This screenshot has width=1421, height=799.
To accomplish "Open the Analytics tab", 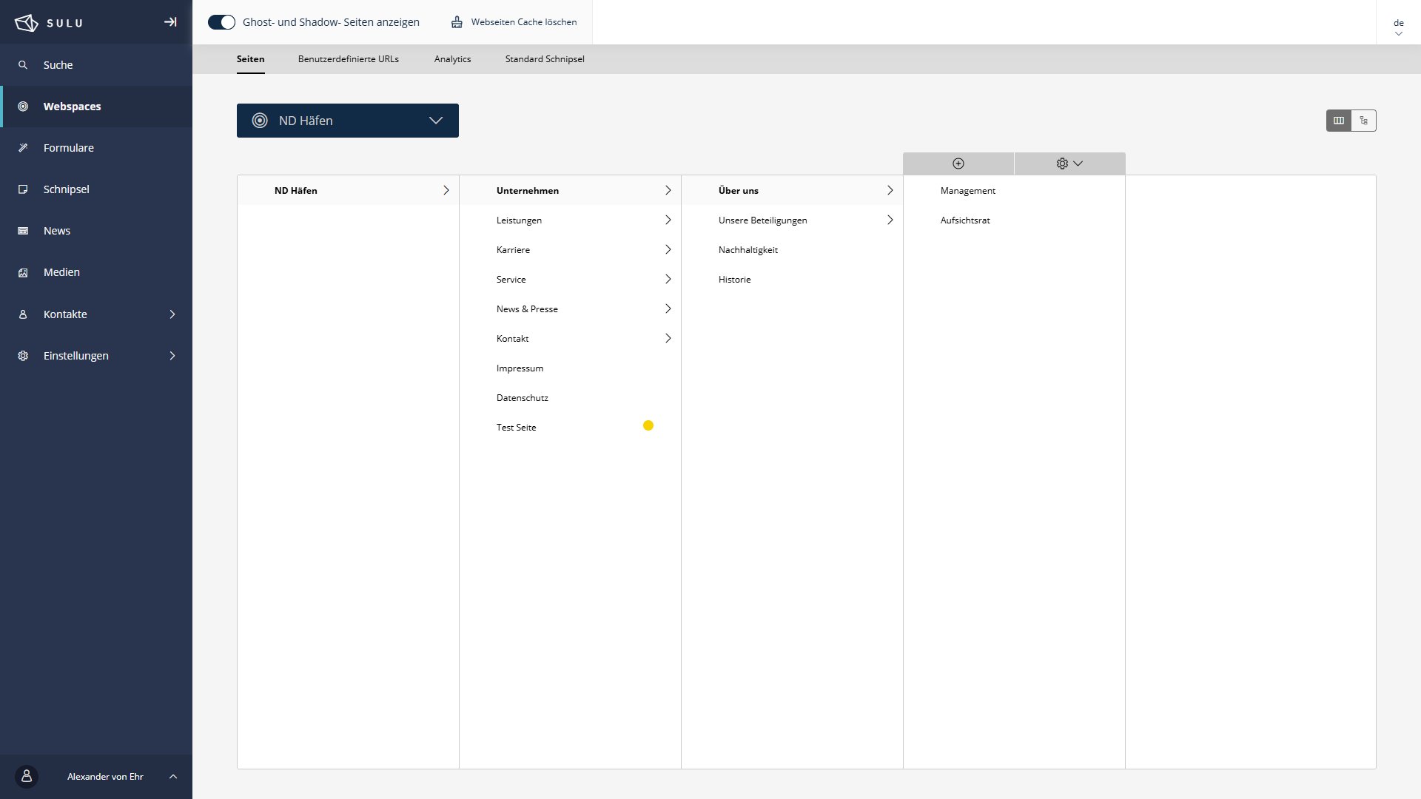I will tap(452, 59).
